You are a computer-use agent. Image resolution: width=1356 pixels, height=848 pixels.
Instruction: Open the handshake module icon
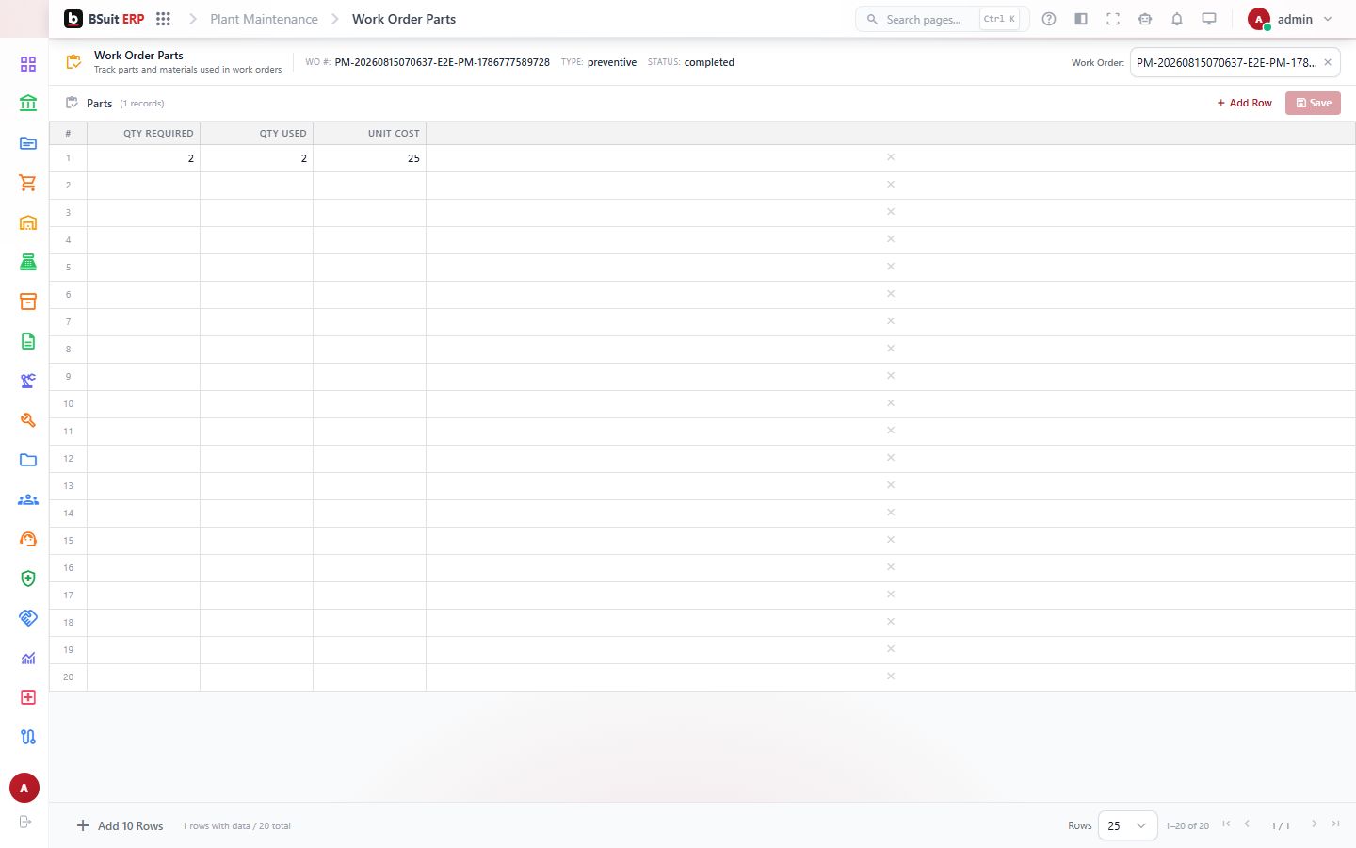(27, 618)
